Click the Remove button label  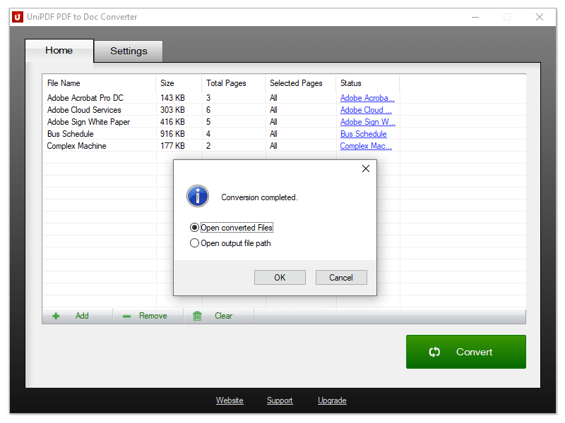click(153, 316)
